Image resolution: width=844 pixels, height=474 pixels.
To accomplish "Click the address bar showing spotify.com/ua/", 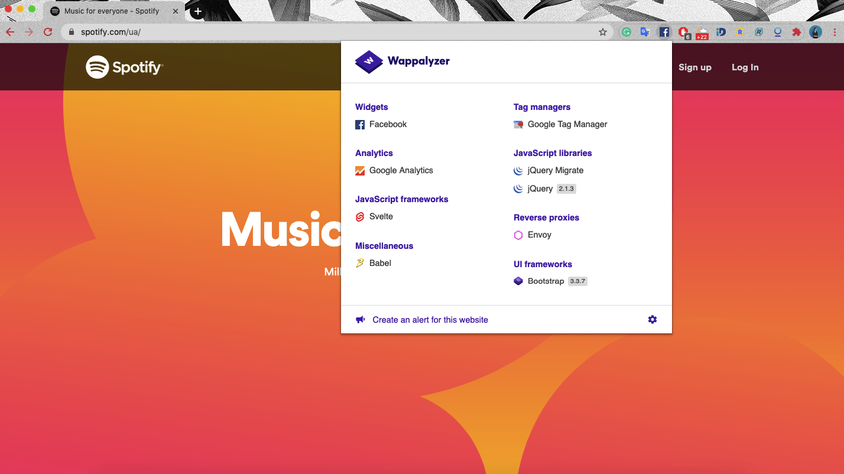I will tap(337, 32).
